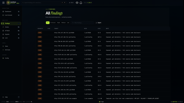Open the 149.129 /.git/config target link

(x=66, y=68)
